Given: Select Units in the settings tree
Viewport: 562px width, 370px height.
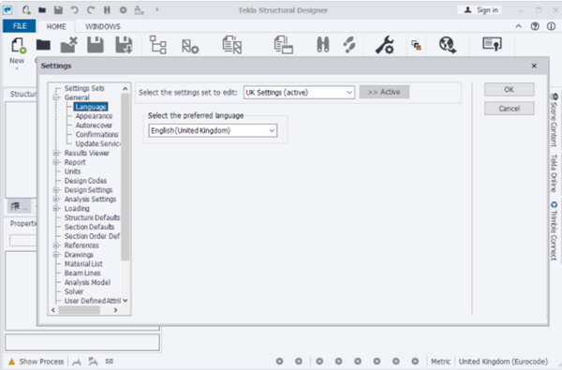Looking at the screenshot, I should (72, 171).
